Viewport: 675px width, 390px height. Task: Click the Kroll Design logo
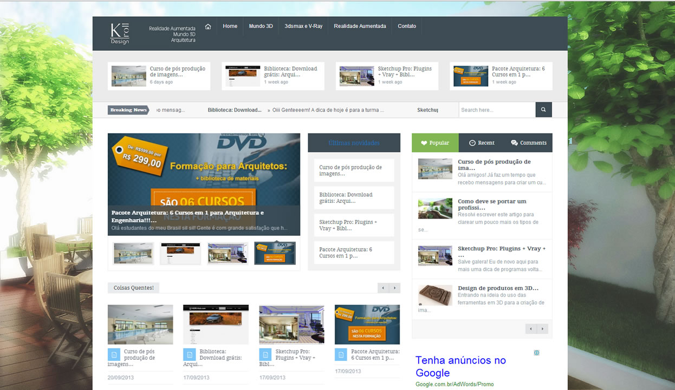point(120,34)
